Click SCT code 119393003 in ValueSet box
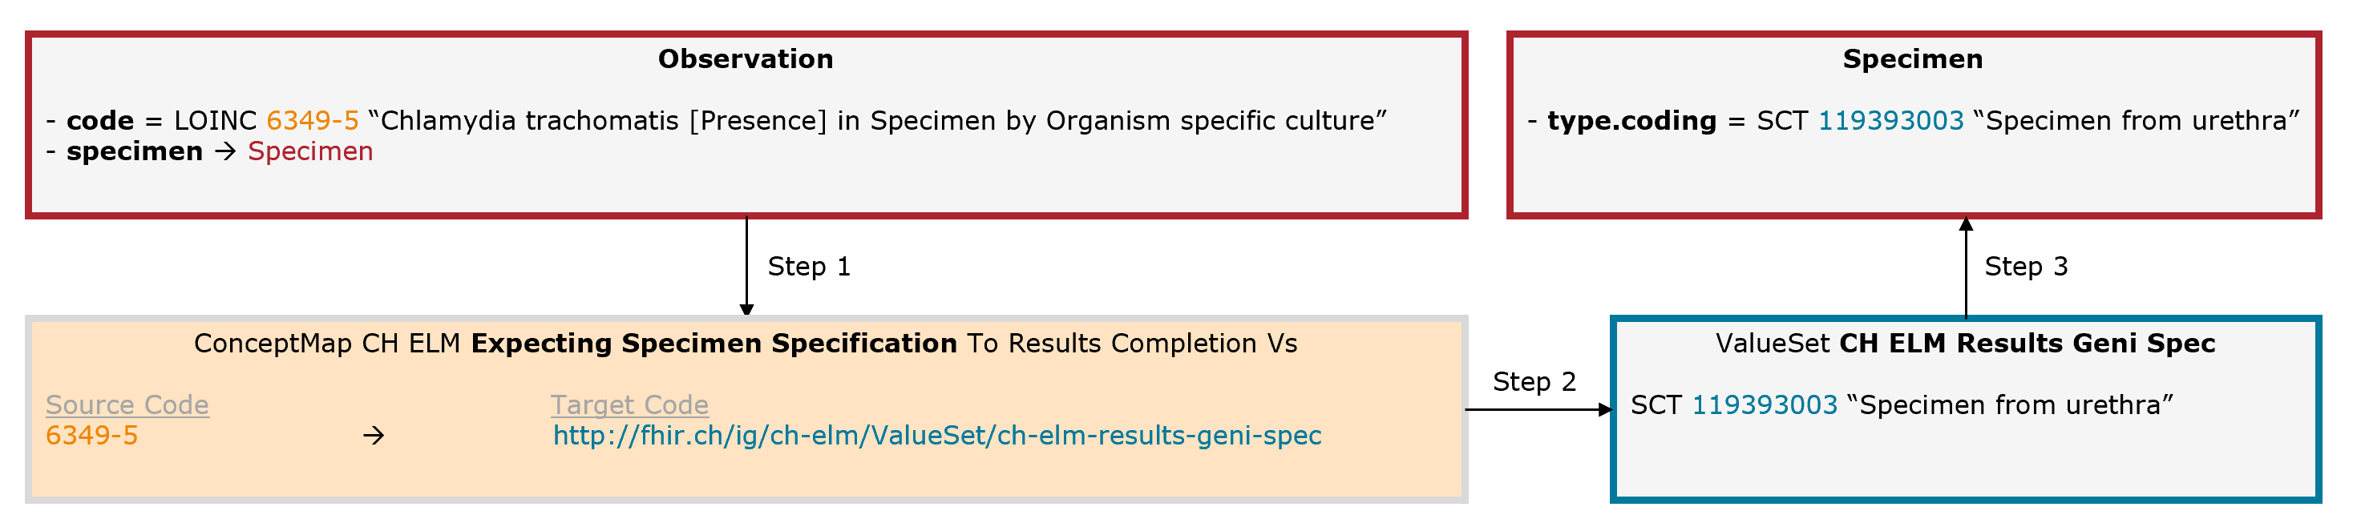2357x531 pixels. tap(1764, 406)
